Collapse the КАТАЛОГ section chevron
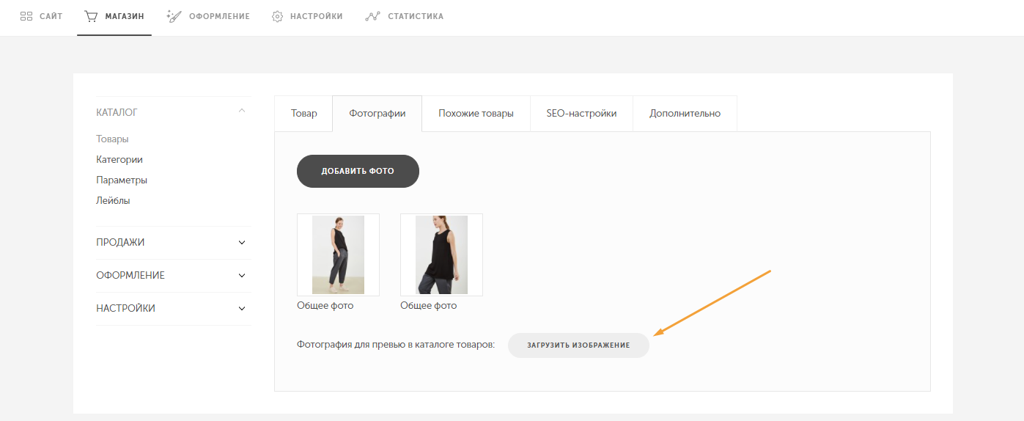This screenshot has height=421, width=1024. (x=242, y=111)
